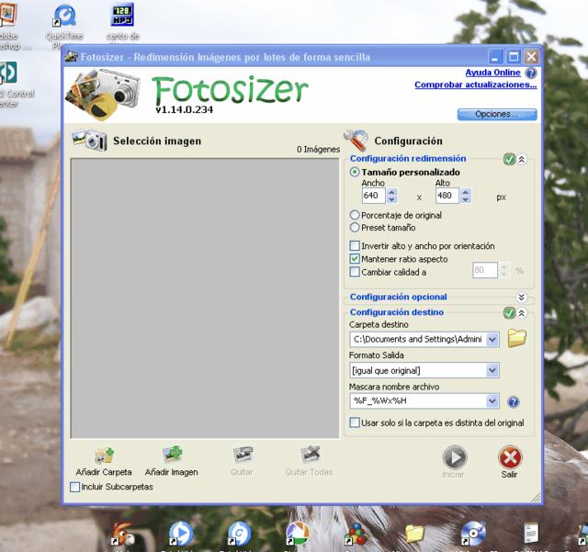Click the Quitar Todas icon

(x=311, y=455)
